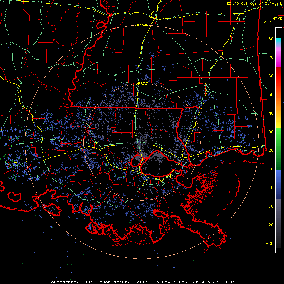Click the KHDC station identifier in caption

[184, 282]
